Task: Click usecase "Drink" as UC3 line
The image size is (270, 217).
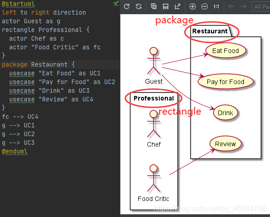Action: click(49, 90)
